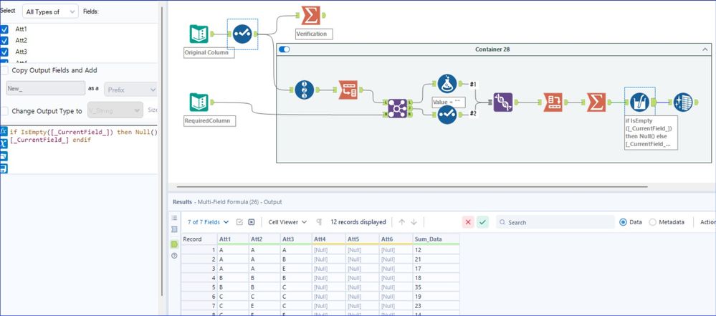Click the Select tool connected to #2
The image size is (716, 316).
447,115
